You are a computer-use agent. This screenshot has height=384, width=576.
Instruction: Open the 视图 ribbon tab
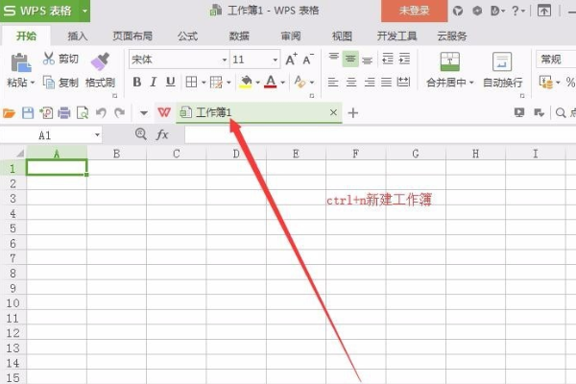(342, 36)
